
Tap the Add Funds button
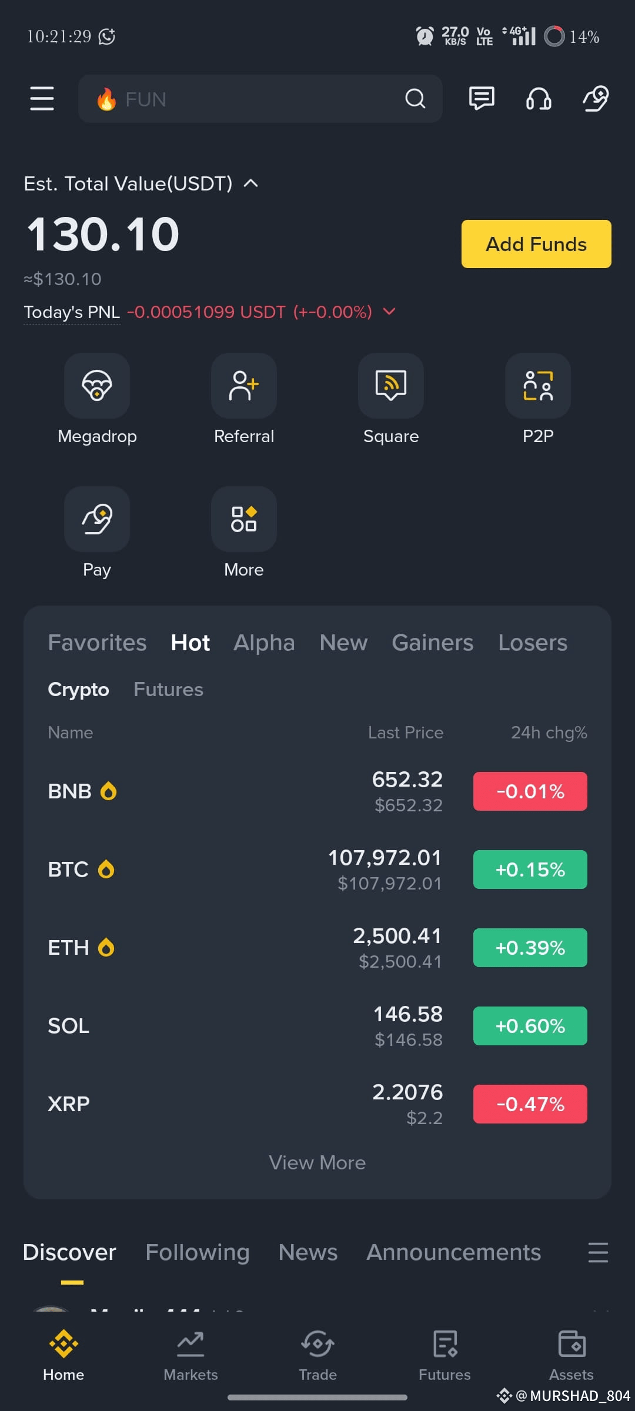click(x=536, y=244)
